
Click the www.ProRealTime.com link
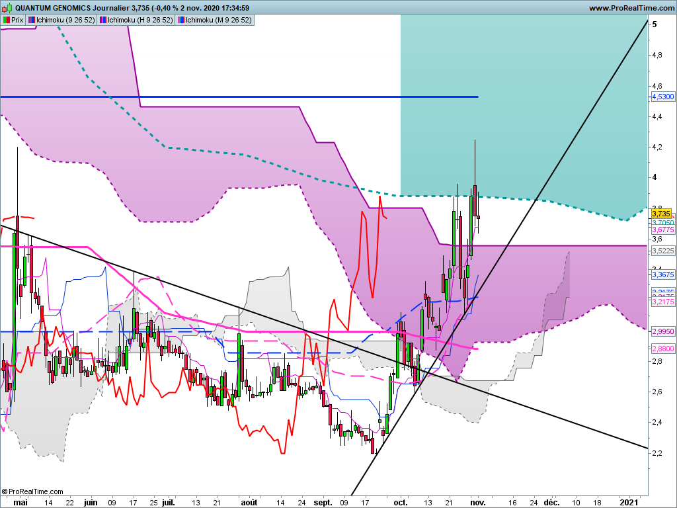coord(631,8)
